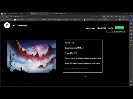The height and width of the screenshot is (99, 133).
Task: Click the read aloud icon in address bar
Action: [x=96, y=17]
